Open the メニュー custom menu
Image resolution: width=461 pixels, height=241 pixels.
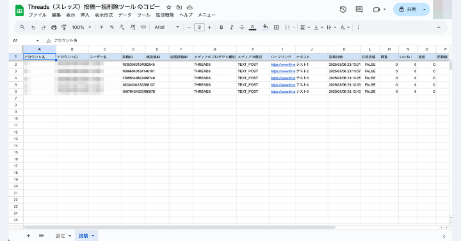[207, 15]
